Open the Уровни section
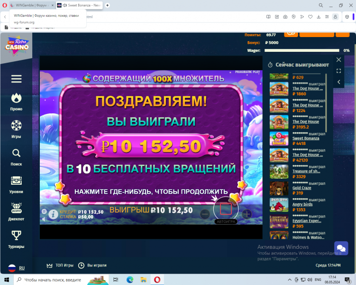 click(16, 185)
